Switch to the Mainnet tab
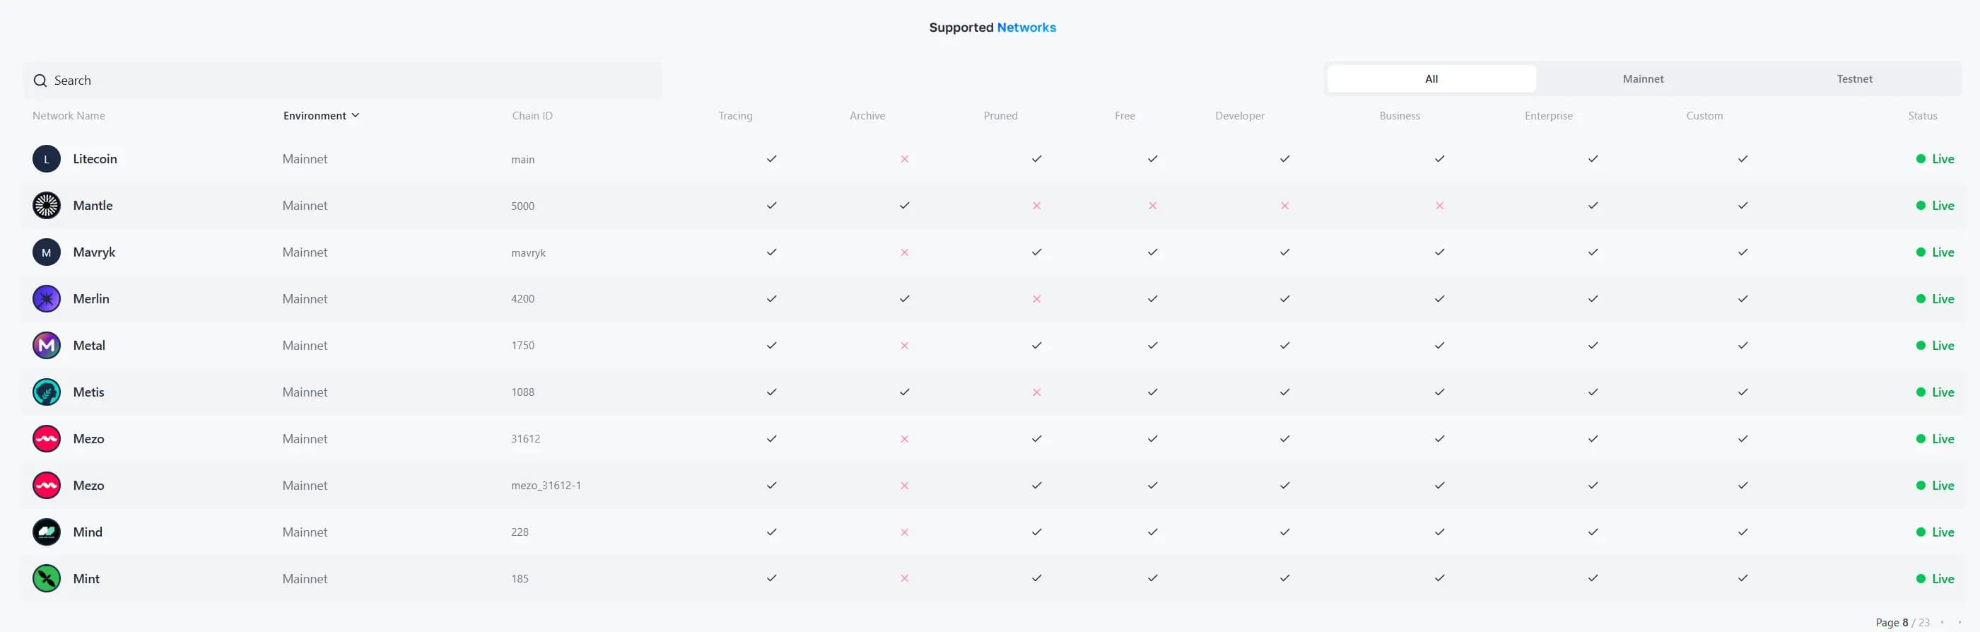 pyautogui.click(x=1643, y=79)
